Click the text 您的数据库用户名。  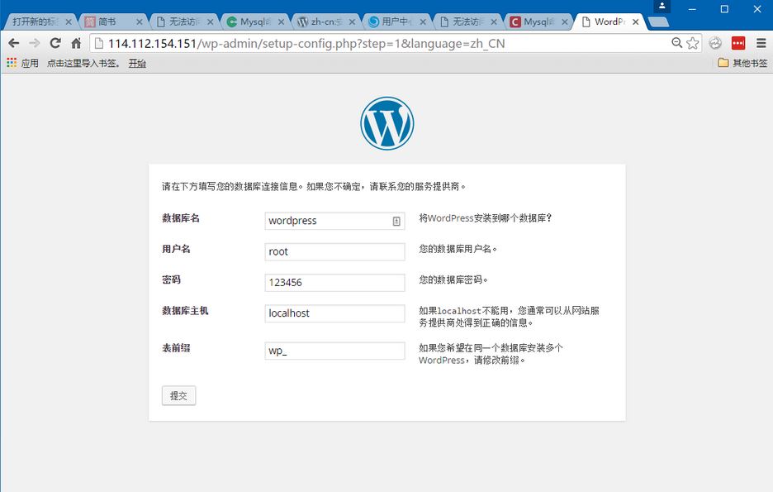point(458,249)
